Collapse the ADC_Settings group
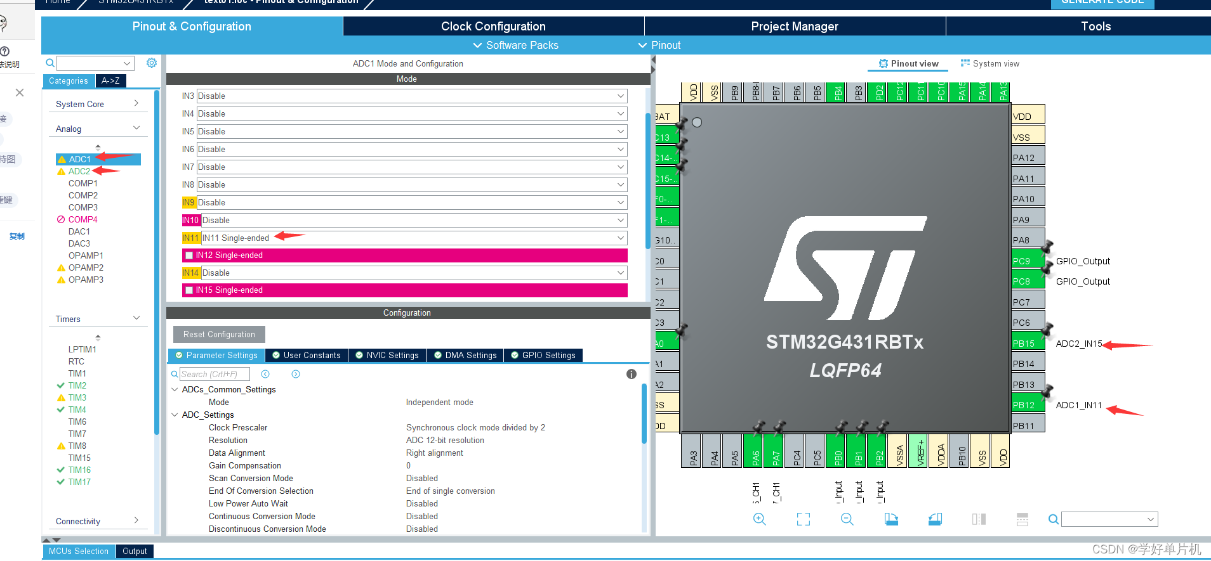1211x561 pixels. pos(175,415)
